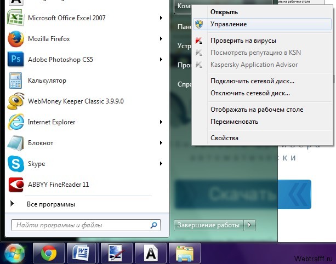Open Windows Explorer folder on taskbar
Viewport: 336px width, 264px height.
click(185, 253)
